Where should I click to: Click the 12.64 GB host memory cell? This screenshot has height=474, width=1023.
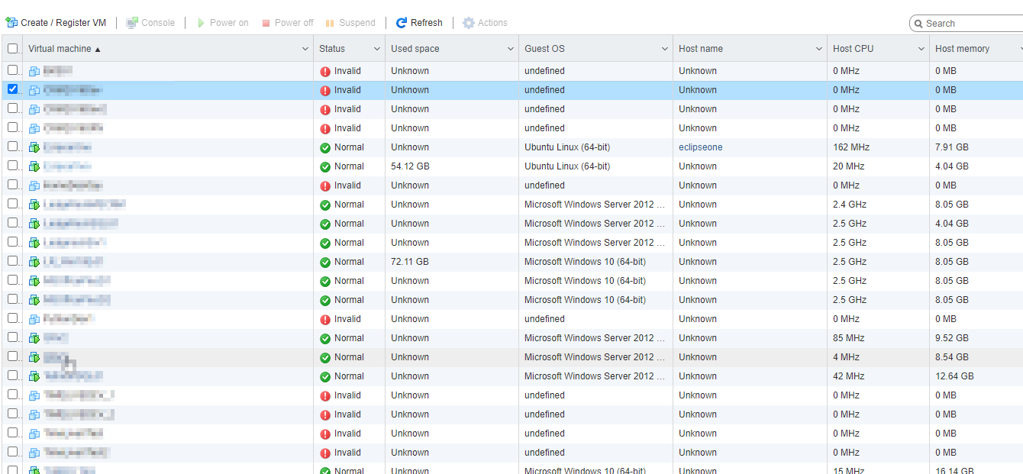(x=954, y=376)
